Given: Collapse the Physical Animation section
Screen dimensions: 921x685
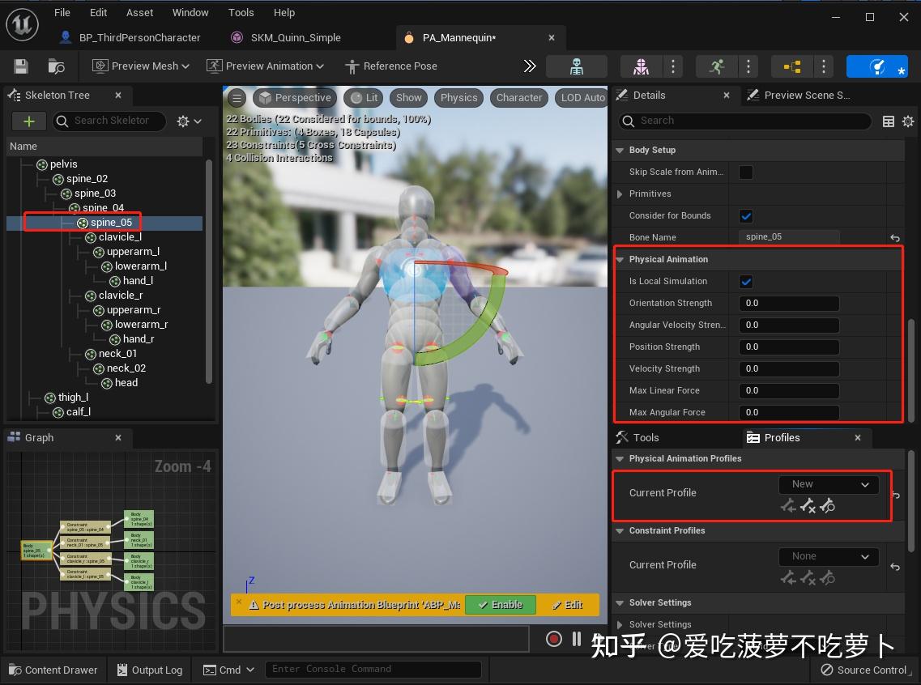Looking at the screenshot, I should pyautogui.click(x=619, y=259).
